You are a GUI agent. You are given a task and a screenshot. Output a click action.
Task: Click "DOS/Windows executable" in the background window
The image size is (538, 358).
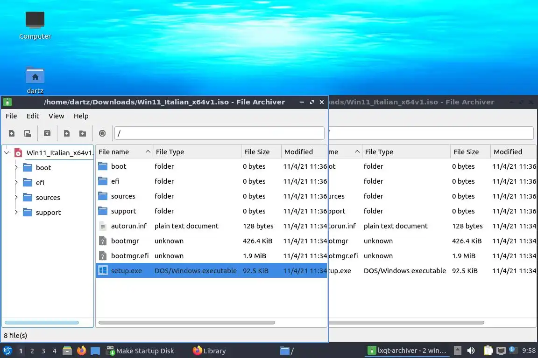pos(405,271)
